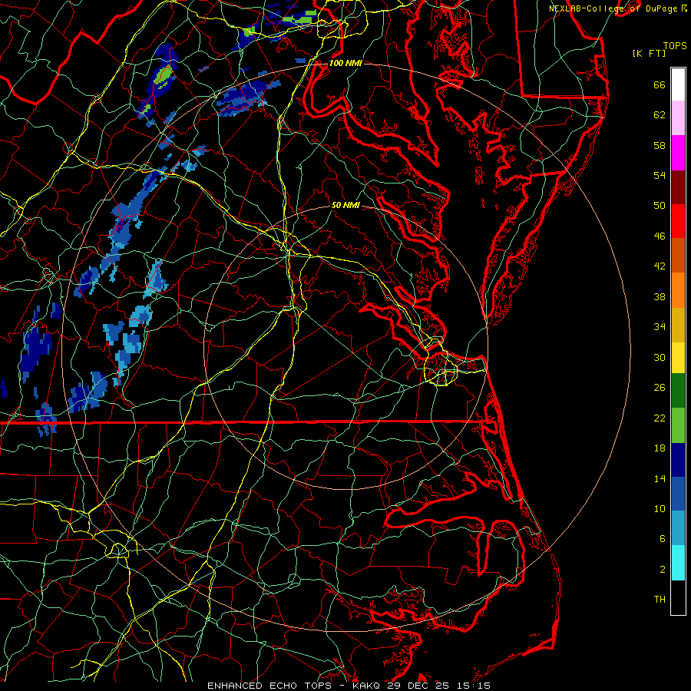Screen dimensions: 691x691
Task: Click the white 66 kft color swatch
Action: [x=678, y=84]
